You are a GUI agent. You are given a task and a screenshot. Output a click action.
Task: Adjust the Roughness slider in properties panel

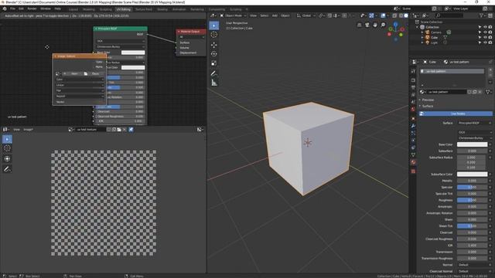click(x=472, y=200)
